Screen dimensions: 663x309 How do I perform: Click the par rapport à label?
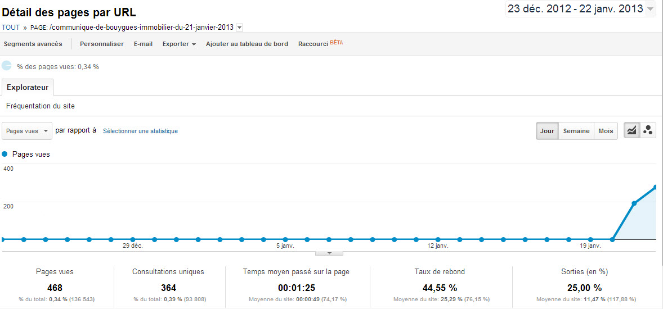(75, 130)
